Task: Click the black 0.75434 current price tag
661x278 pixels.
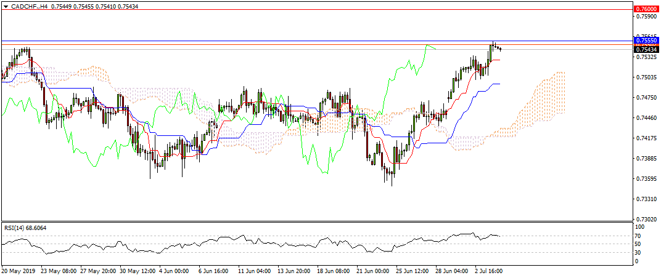Action: point(646,49)
